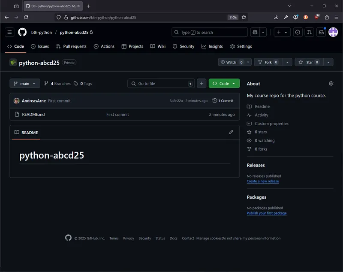The height and width of the screenshot is (272, 343).
Task: Expand the Star lists arrow
Action: (x=328, y=62)
